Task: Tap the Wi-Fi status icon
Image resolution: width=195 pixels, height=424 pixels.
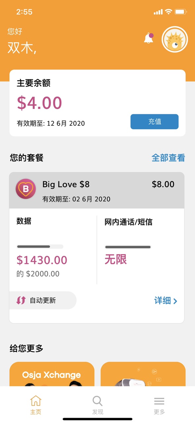Action: coord(169,12)
